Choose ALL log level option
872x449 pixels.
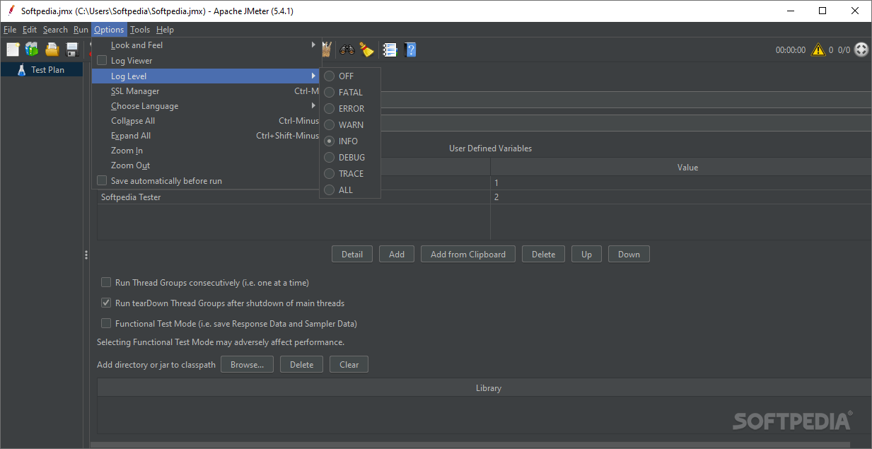(350, 189)
